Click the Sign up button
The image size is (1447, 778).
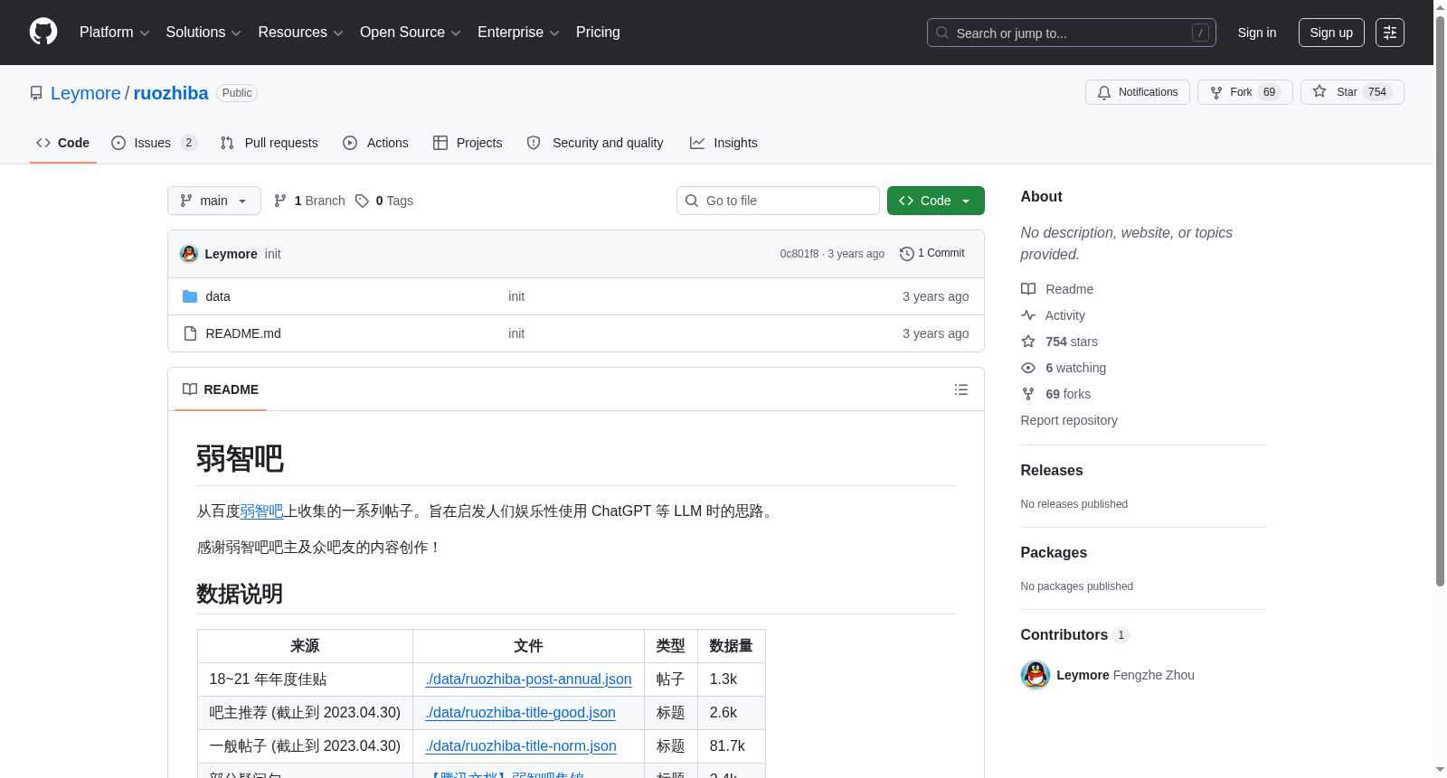1331,33
